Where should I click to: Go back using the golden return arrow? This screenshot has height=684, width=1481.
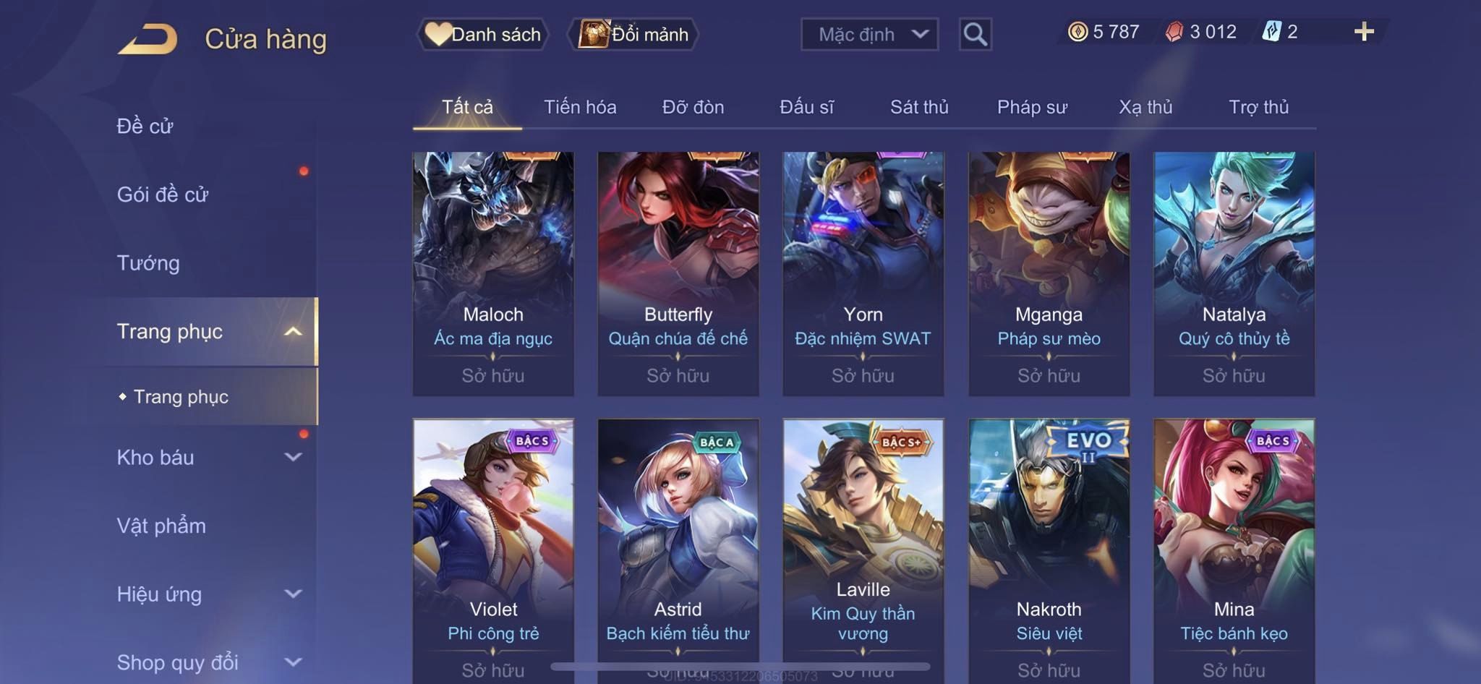coord(148,38)
